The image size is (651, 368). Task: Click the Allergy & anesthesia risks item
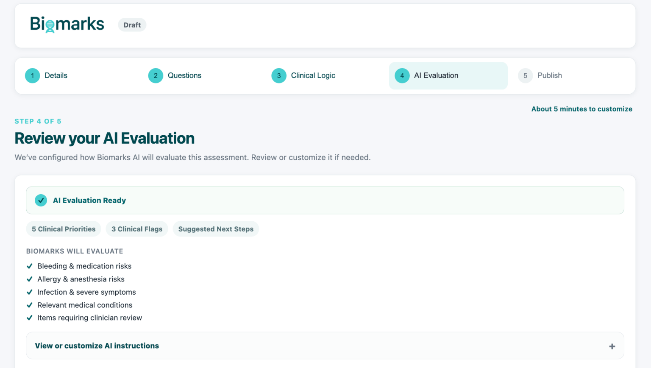[81, 279]
